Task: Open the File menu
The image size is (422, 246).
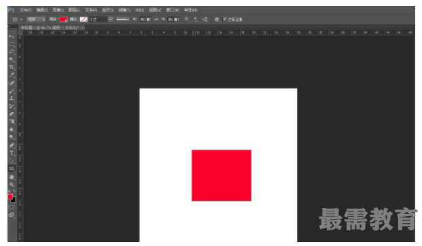Action: coord(26,10)
